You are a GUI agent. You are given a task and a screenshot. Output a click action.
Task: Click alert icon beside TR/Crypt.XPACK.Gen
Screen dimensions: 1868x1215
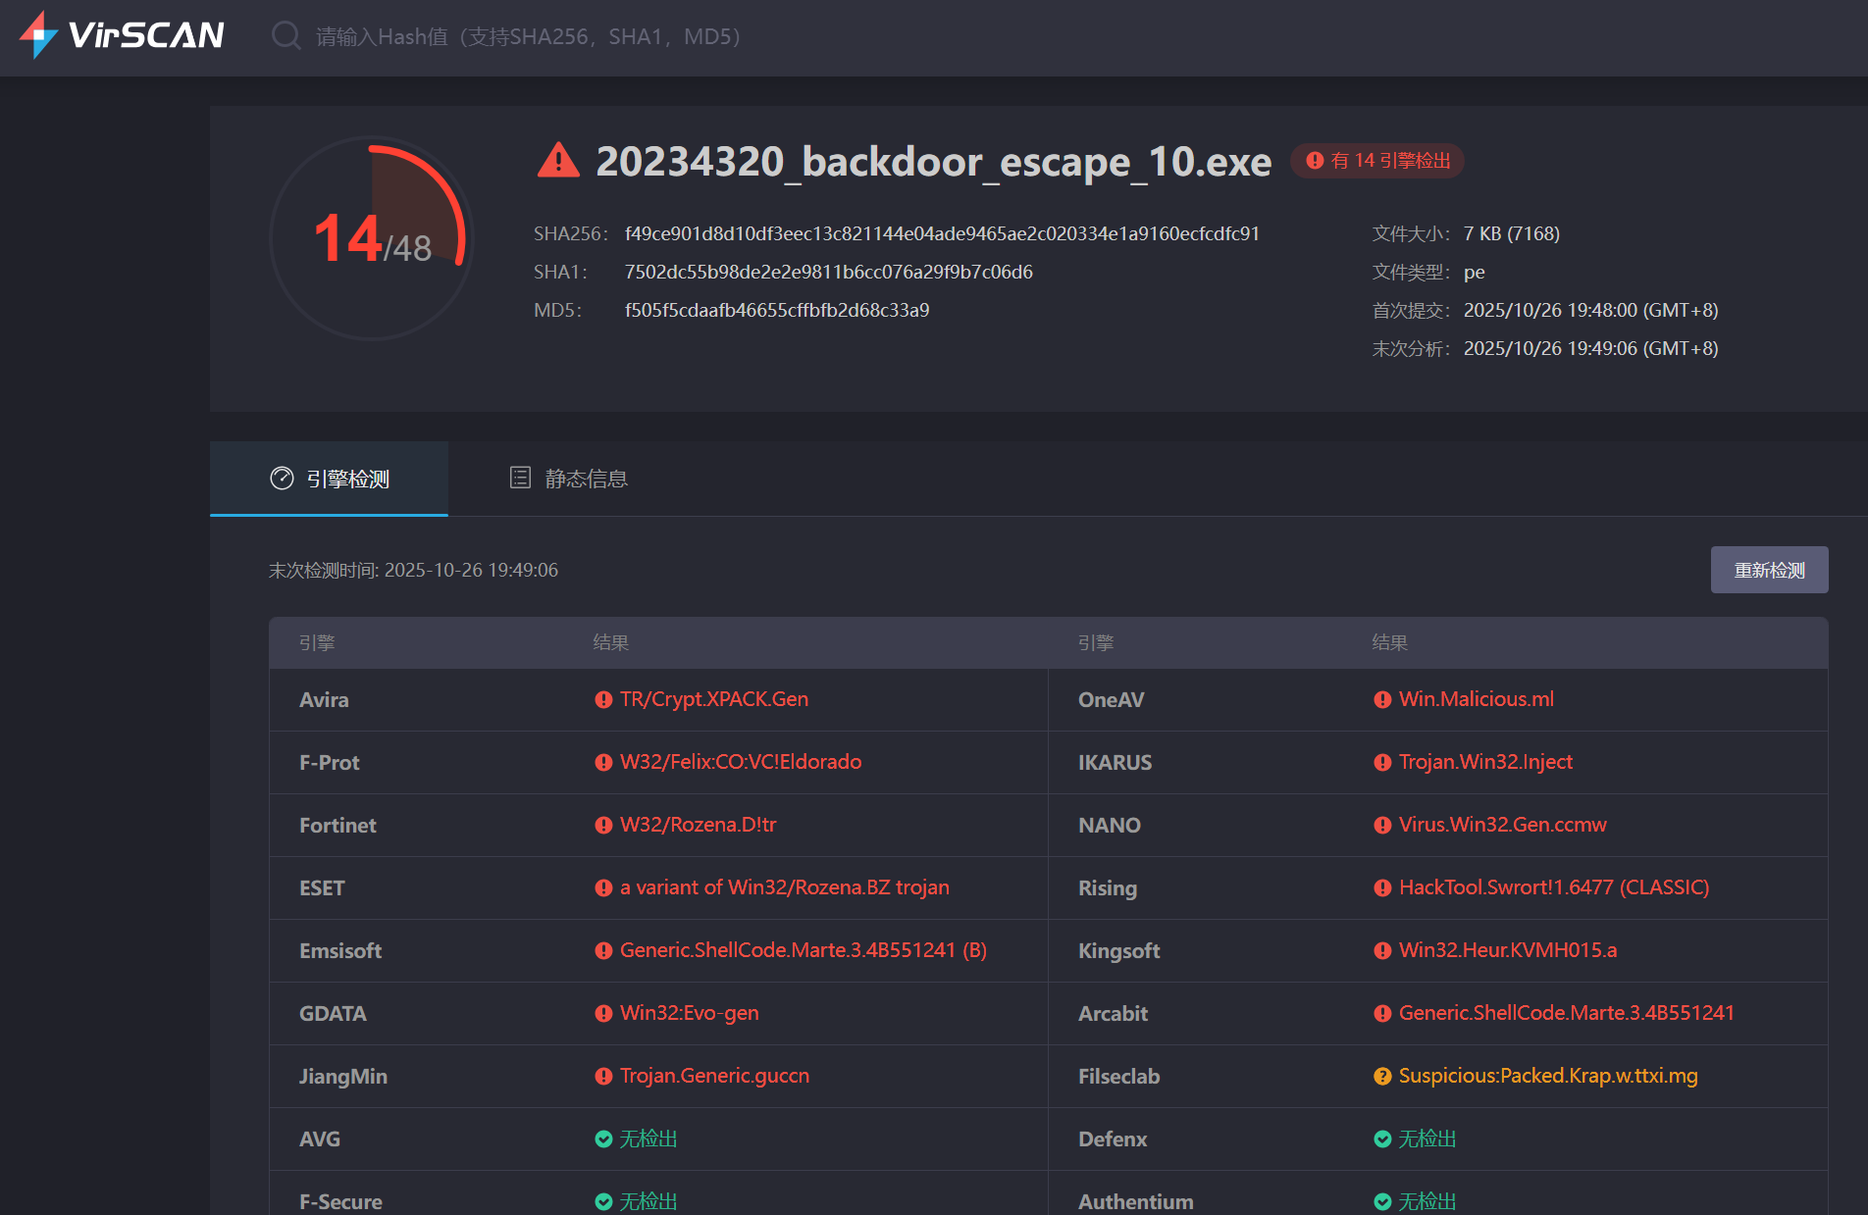pos(603,700)
